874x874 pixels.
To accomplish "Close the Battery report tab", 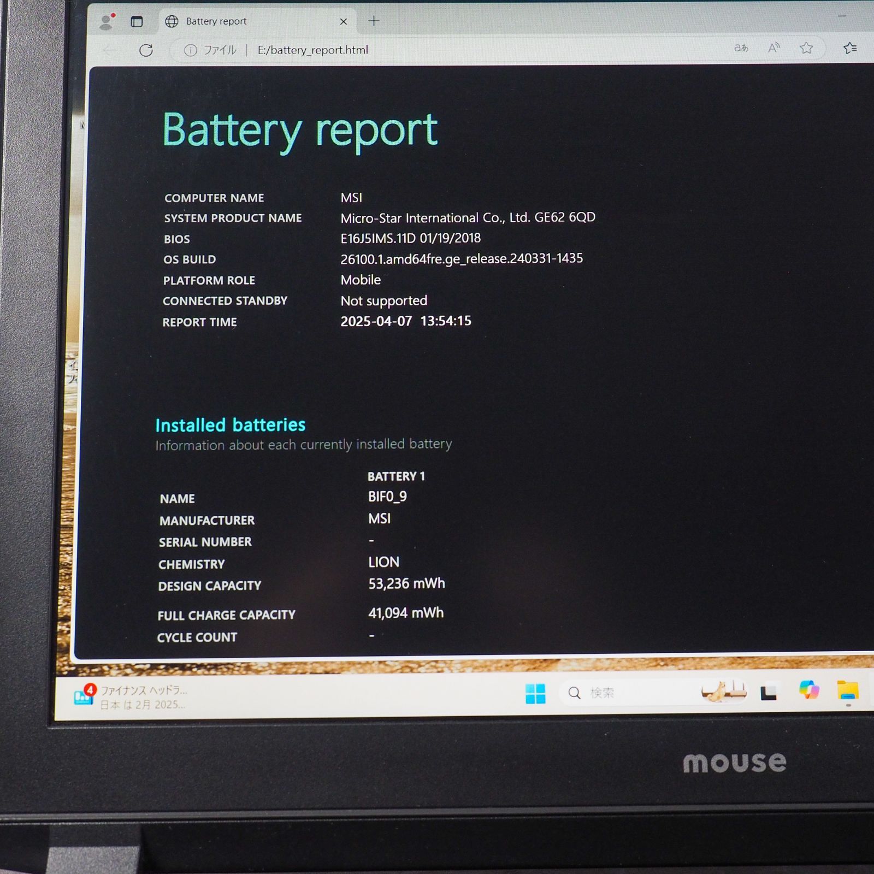I will coord(344,21).
